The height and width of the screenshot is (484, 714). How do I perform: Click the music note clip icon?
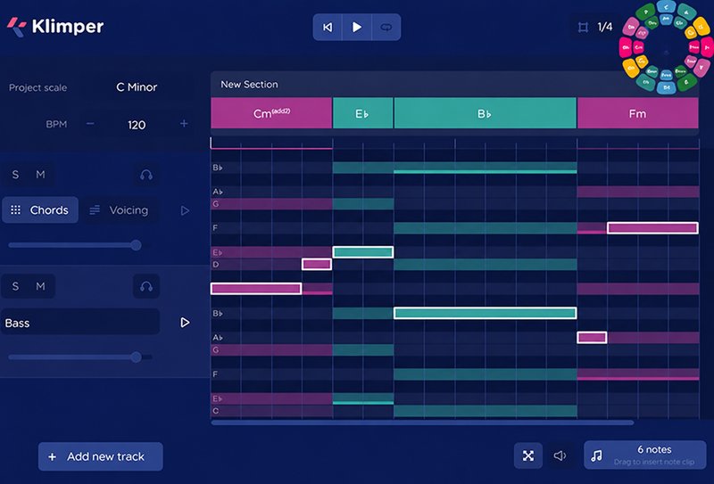[x=596, y=455]
